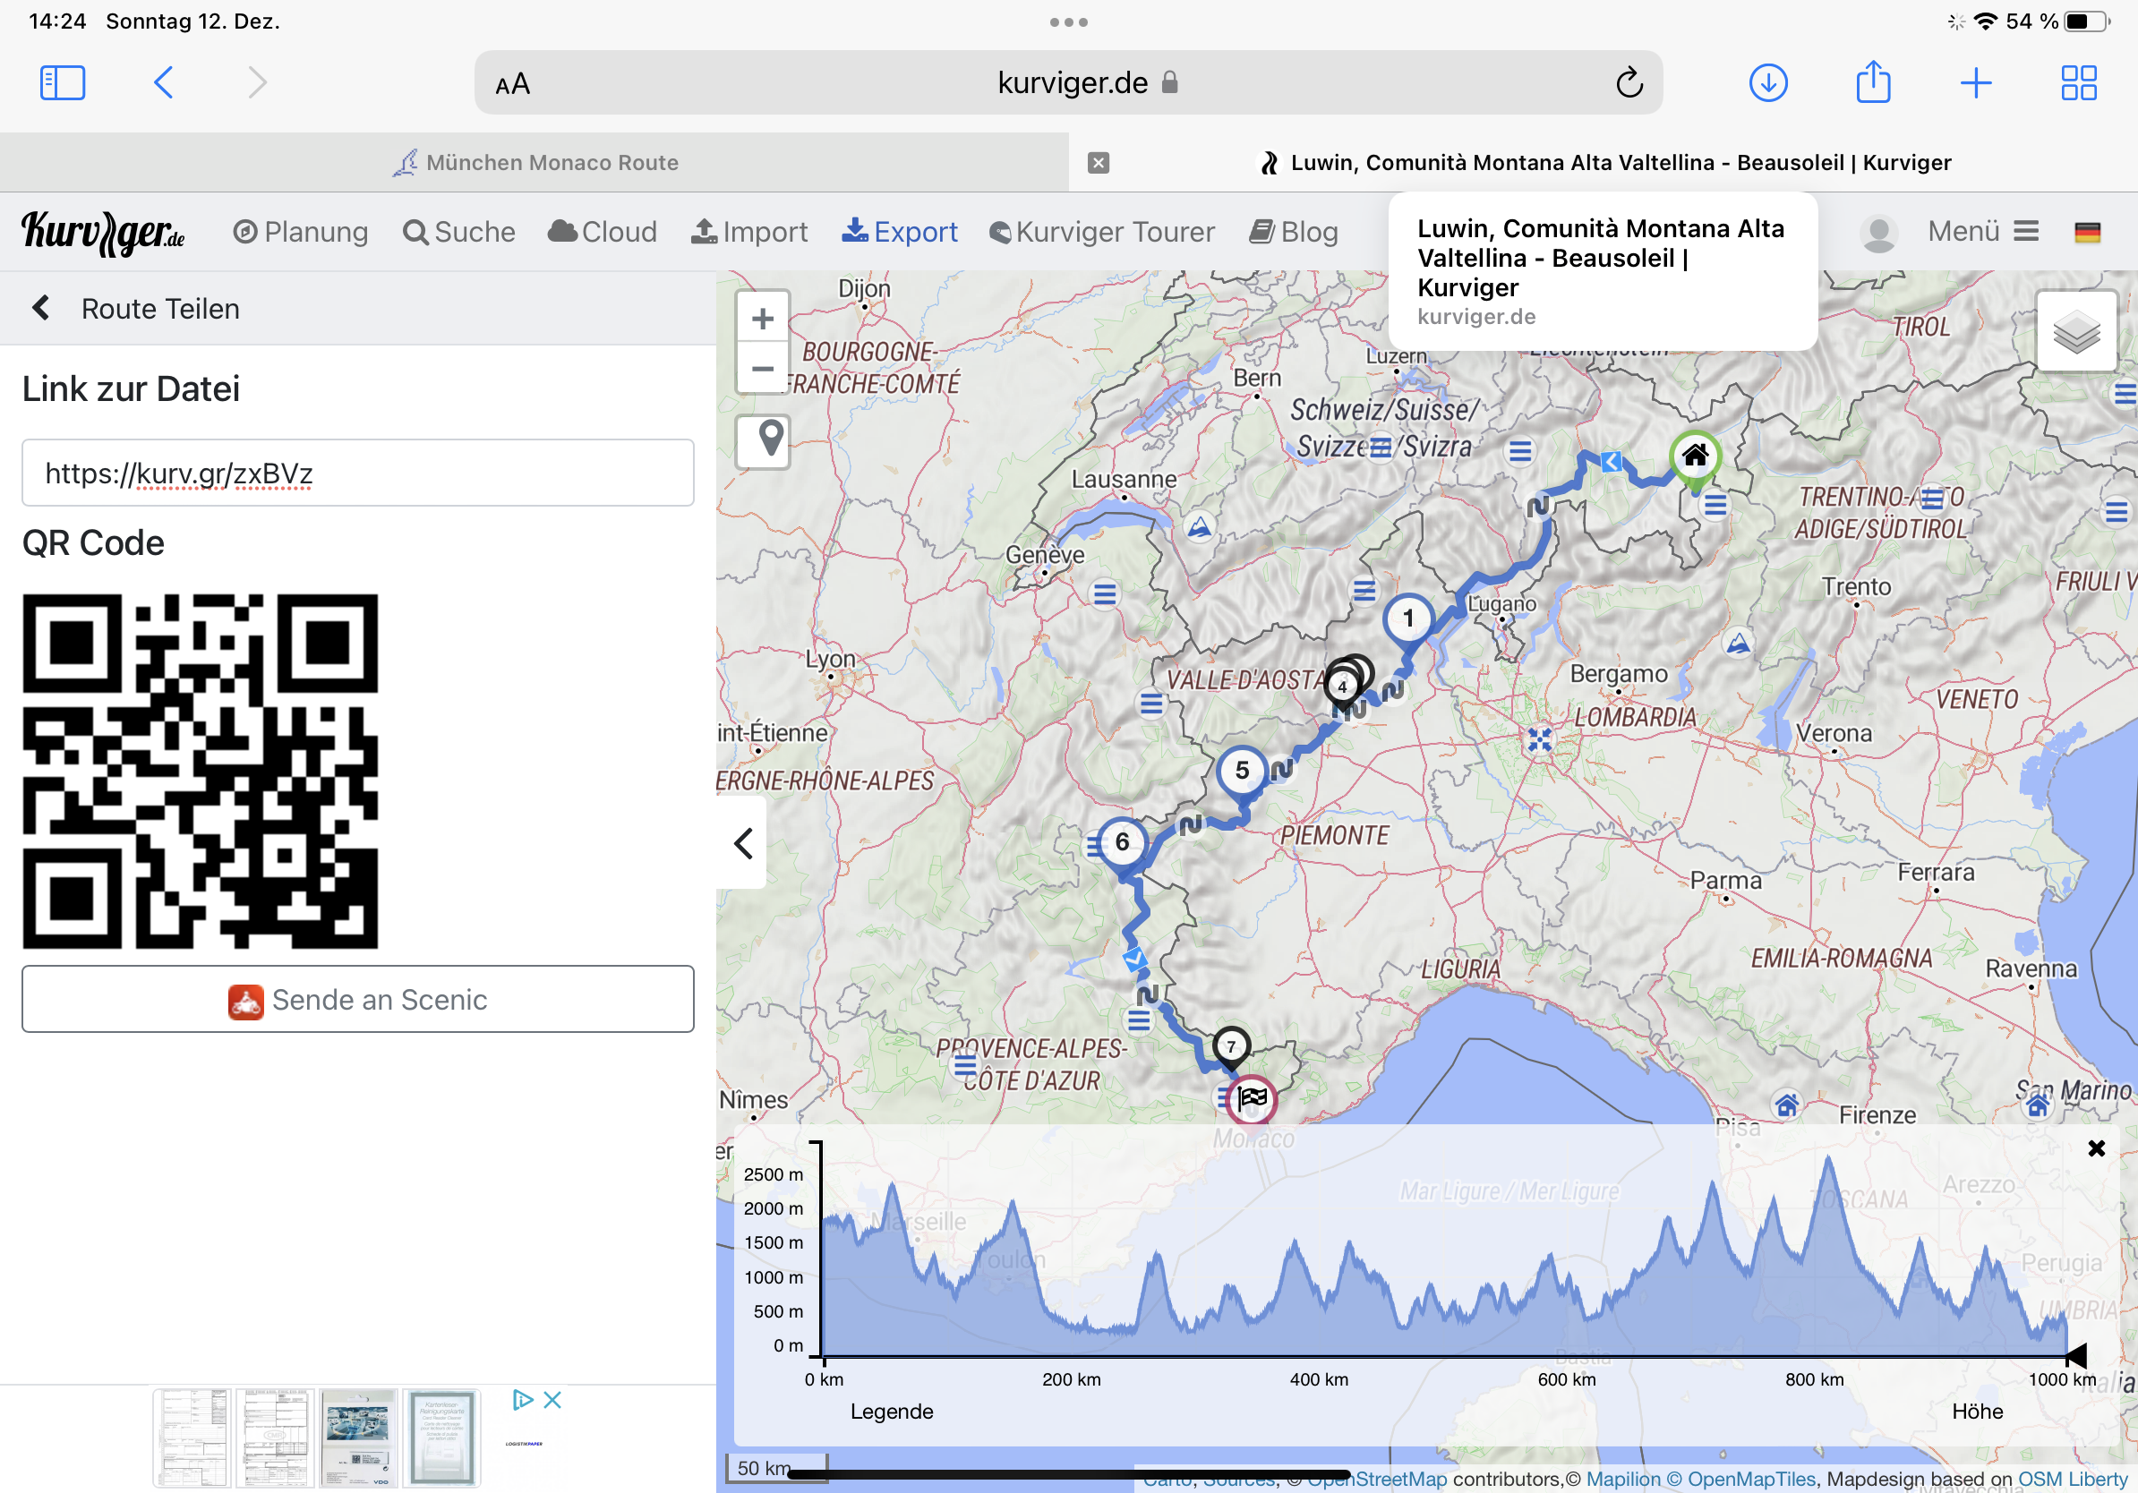Screen dimensions: 2138x1493
Task: Close the current Kurviger tab
Action: point(1099,163)
